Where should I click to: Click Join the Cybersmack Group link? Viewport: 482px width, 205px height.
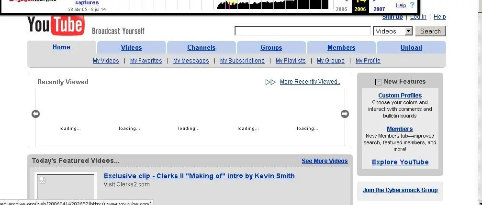point(400,190)
